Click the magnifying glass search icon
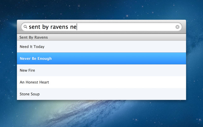 coord(25,27)
